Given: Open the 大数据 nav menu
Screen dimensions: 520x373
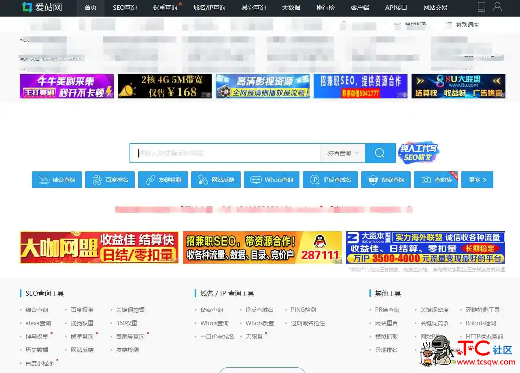Looking at the screenshot, I should click(x=291, y=7).
